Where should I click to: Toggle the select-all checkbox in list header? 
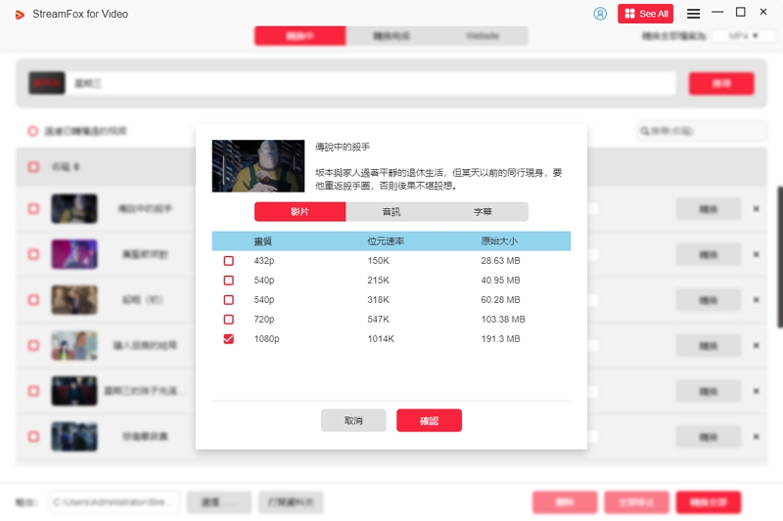point(33,167)
